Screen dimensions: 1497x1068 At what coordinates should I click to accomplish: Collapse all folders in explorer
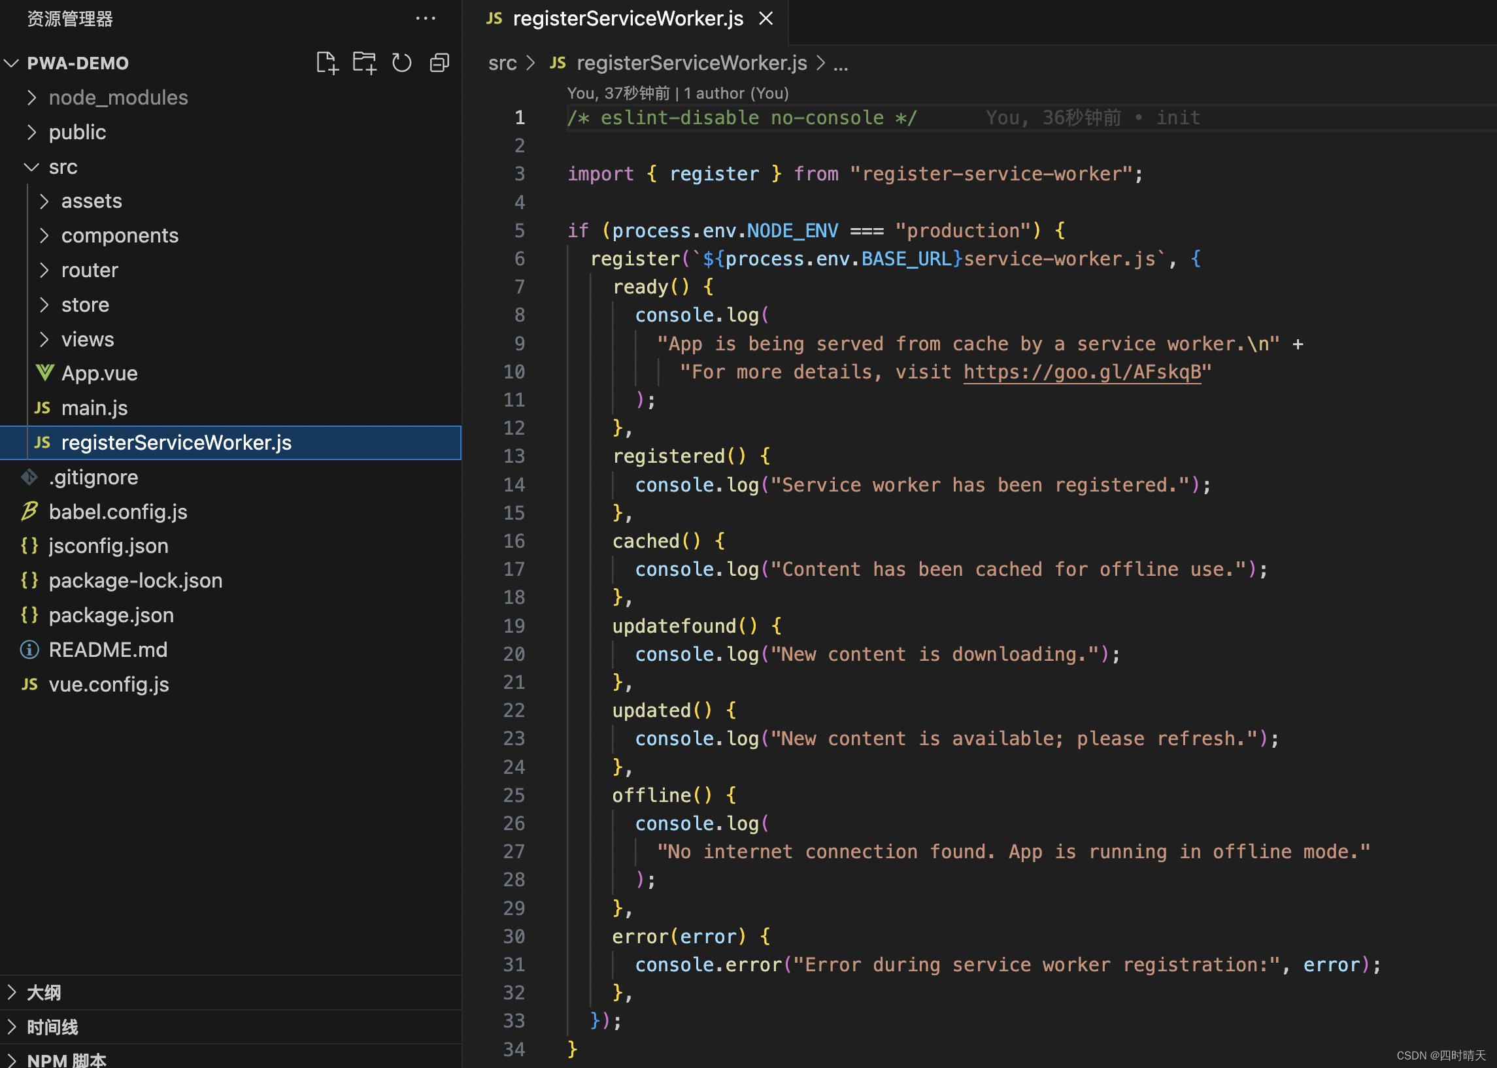pyautogui.click(x=439, y=63)
